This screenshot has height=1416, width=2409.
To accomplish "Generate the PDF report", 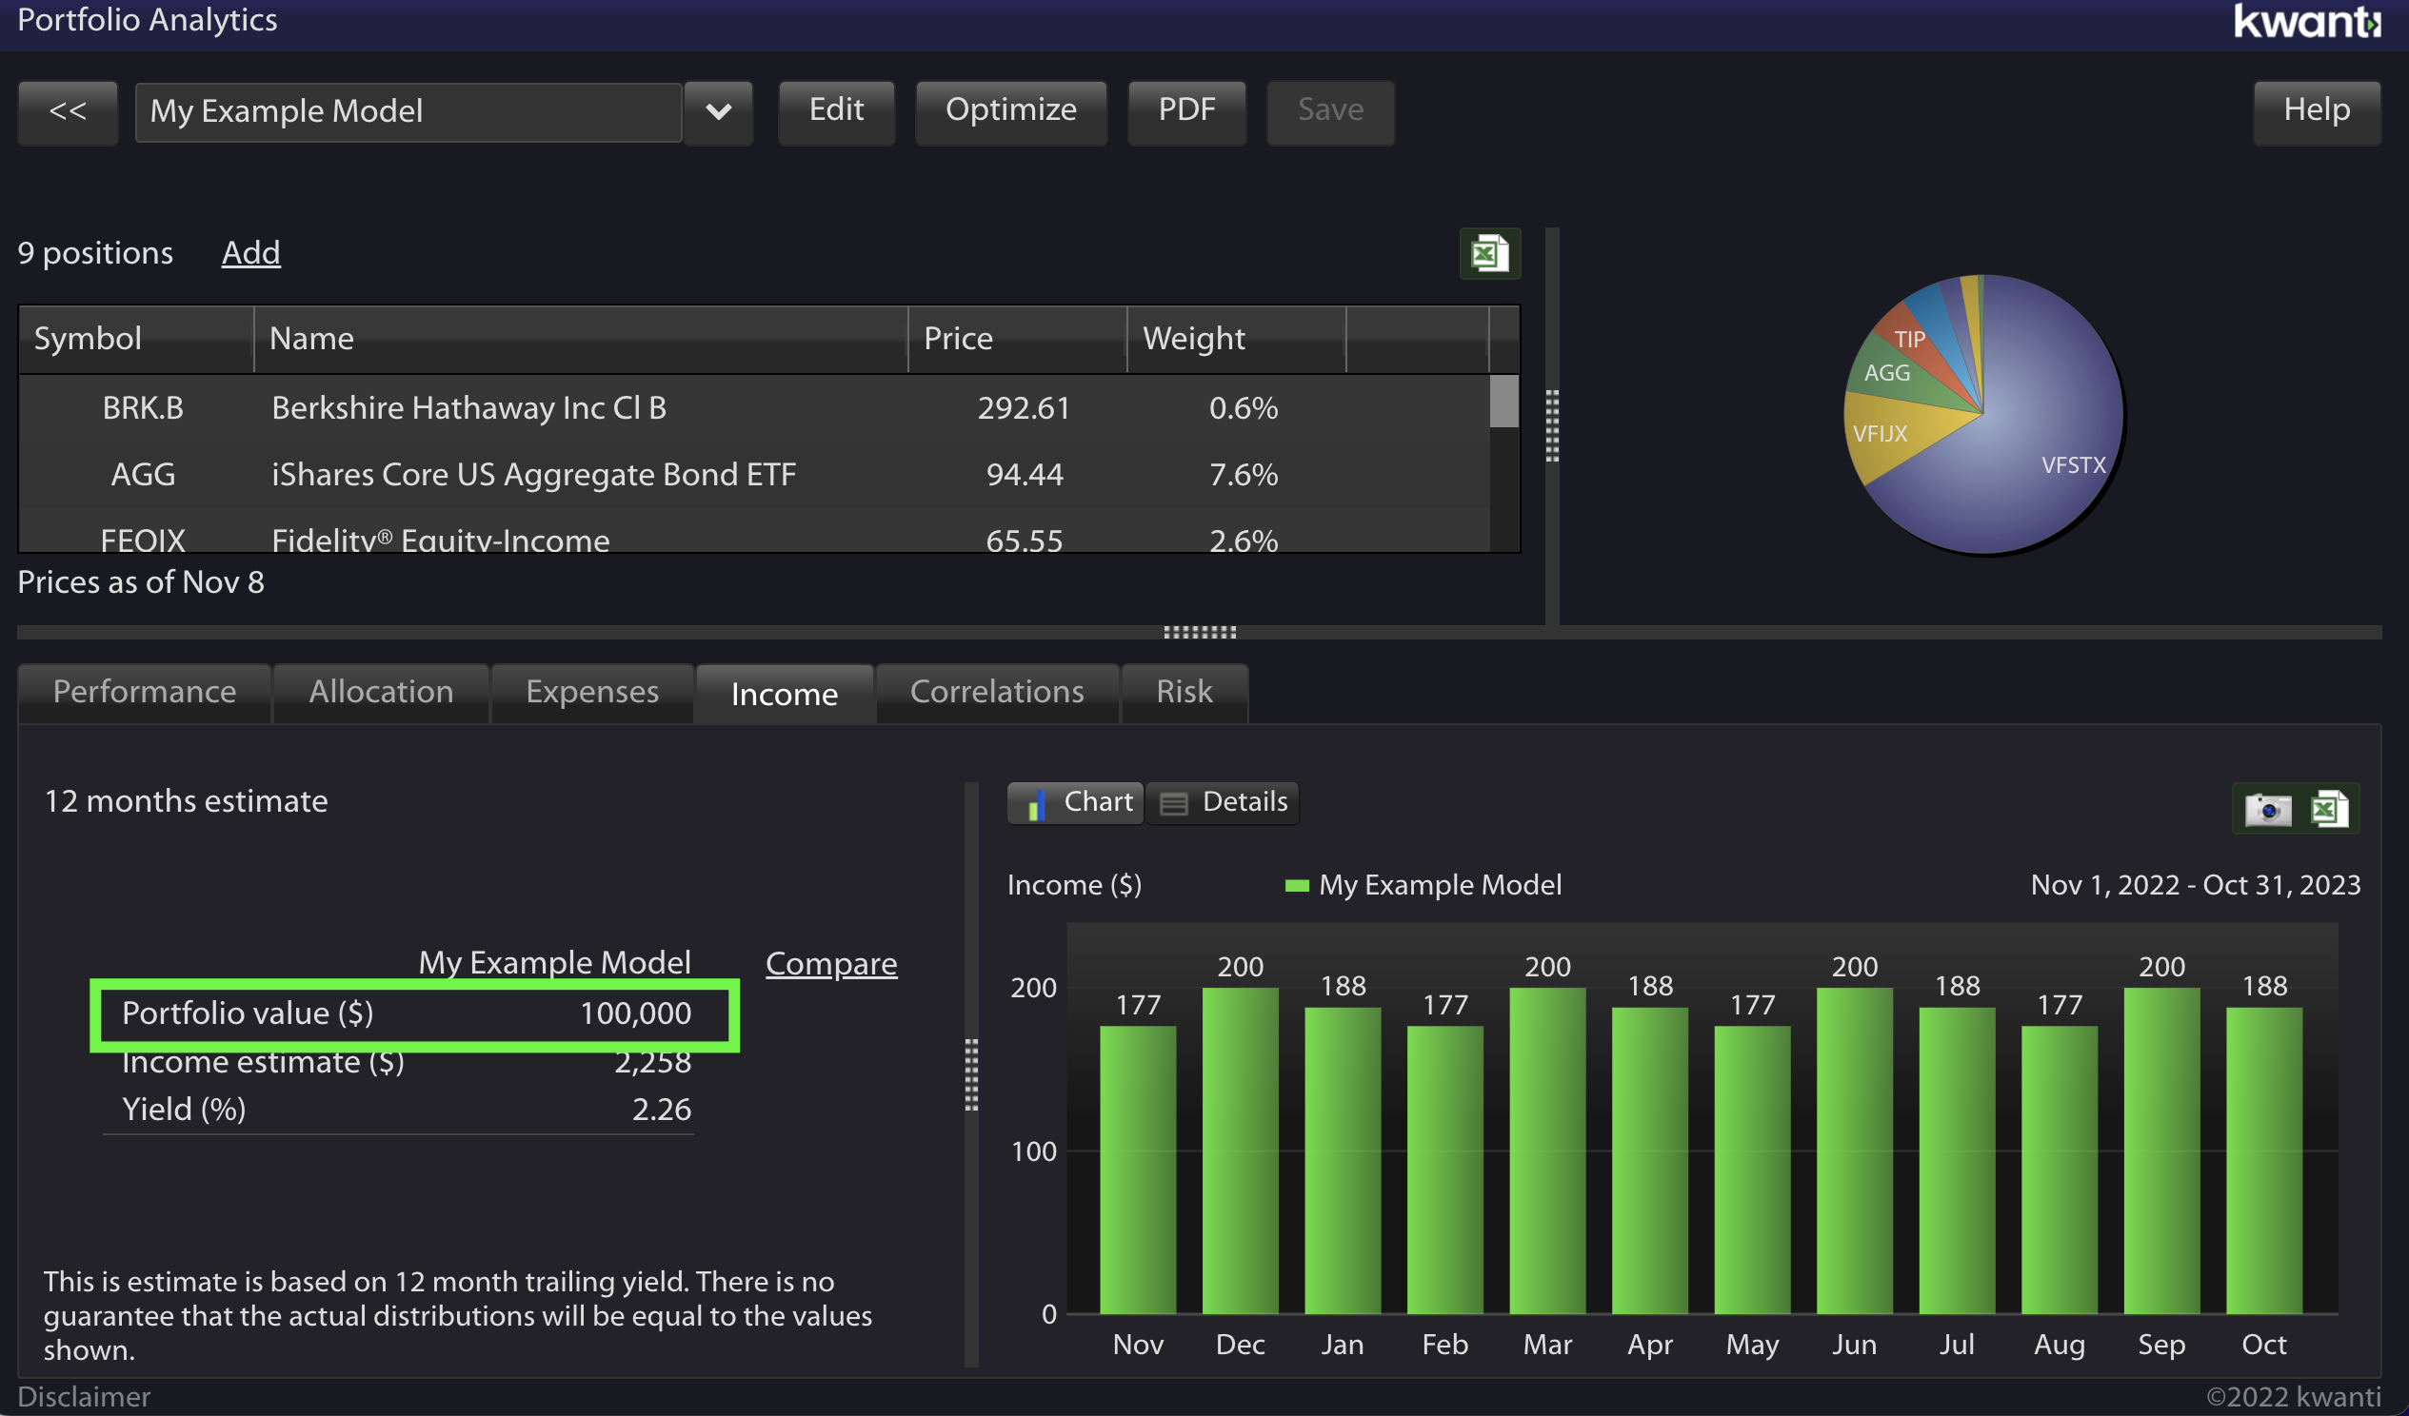I will tap(1186, 110).
